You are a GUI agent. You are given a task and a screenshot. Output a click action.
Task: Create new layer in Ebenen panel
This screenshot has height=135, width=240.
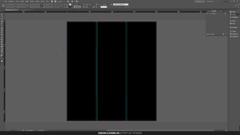pyautogui.click(x=223, y=34)
